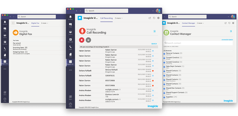The height and width of the screenshot is (116, 238).
Task: Open Help at bottom of center sidebar
Action: [70, 105]
